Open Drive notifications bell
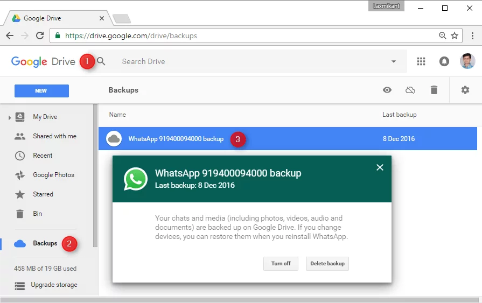482x303 pixels. [444, 61]
